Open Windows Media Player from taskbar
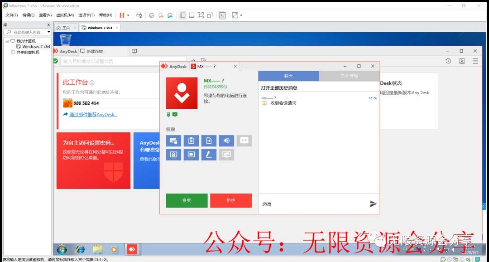This screenshot has width=489, height=262. (115, 249)
